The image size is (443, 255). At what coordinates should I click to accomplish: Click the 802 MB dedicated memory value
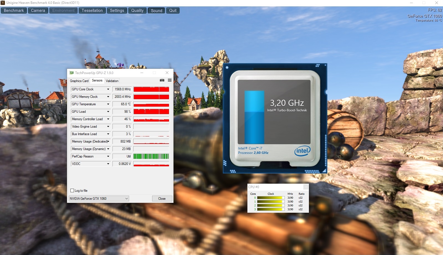point(122,141)
